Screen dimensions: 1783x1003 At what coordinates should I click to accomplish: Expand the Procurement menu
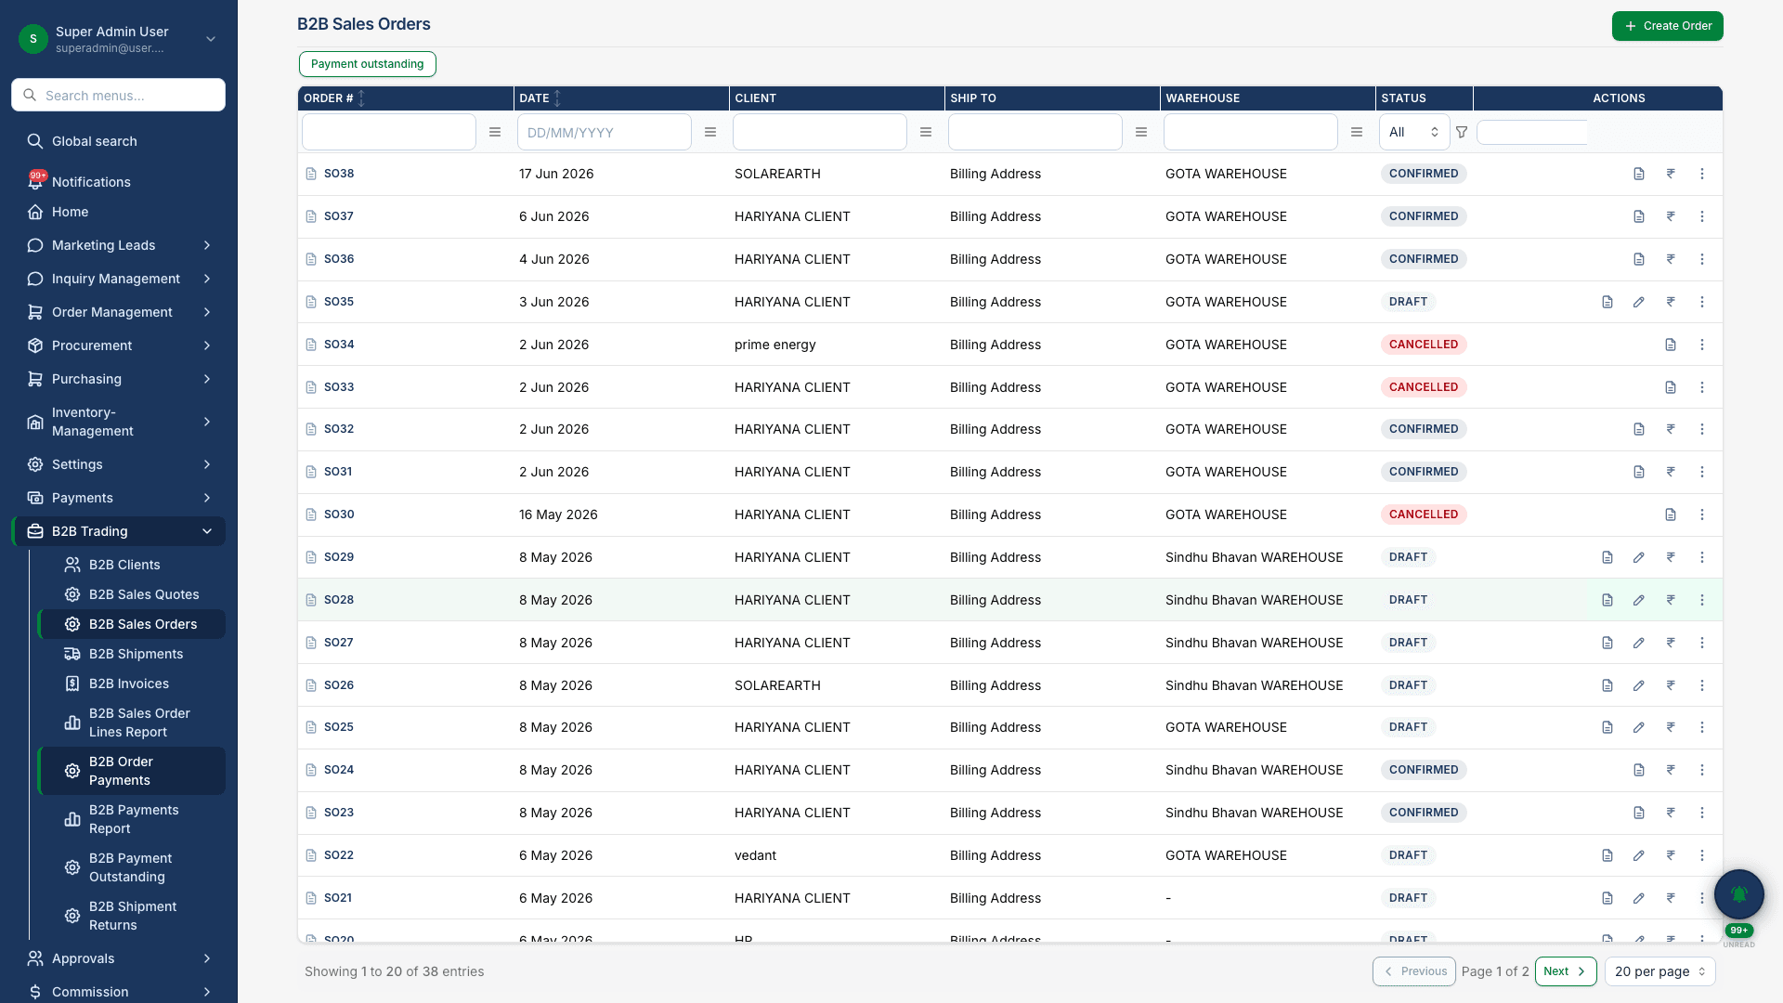tap(119, 345)
